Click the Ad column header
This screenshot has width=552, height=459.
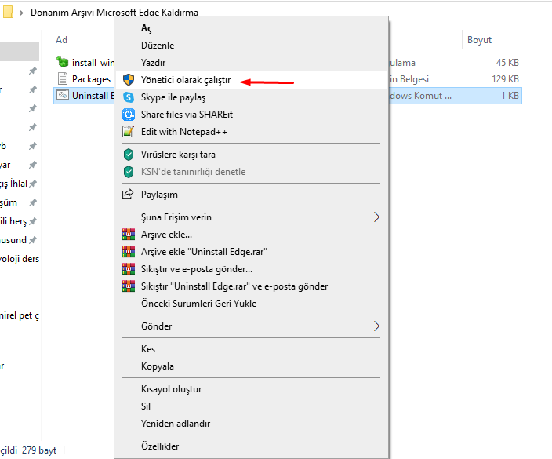[x=62, y=40]
